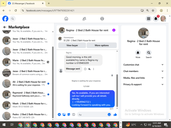Screen dimensions: 171x128
Task: Open Meeh's 2 Bed 2 Bath conversation
Action: [26, 105]
